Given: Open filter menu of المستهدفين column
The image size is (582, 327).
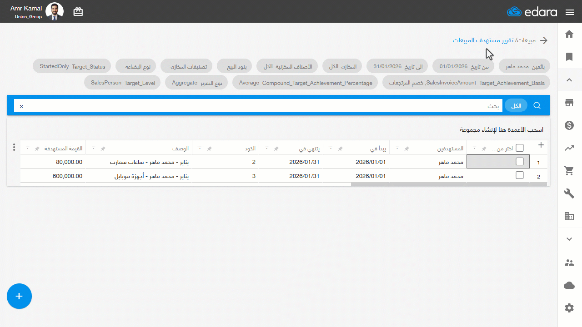Looking at the screenshot, I should (x=397, y=148).
